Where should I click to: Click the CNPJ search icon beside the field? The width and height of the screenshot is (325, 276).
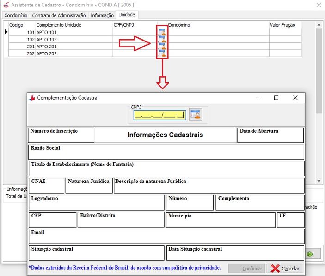pos(196,114)
